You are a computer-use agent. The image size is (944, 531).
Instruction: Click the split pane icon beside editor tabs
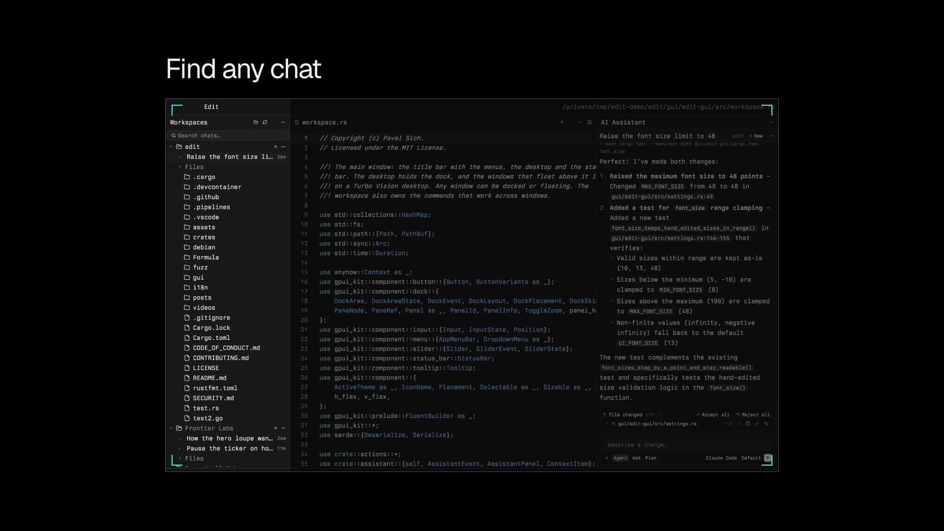tap(590, 122)
